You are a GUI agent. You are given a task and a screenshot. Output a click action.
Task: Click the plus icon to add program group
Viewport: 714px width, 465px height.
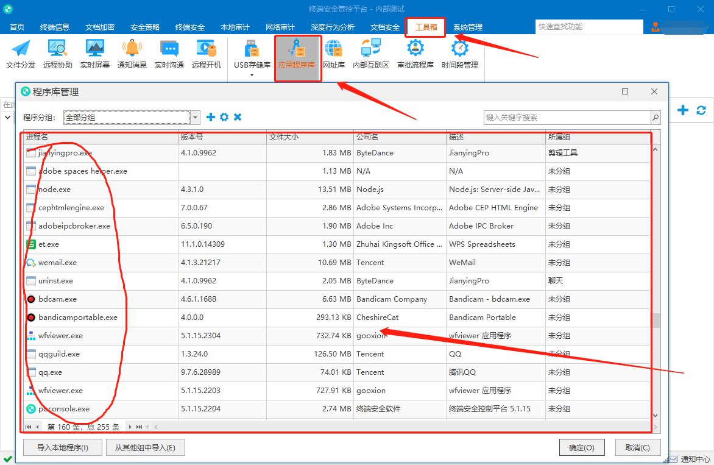click(x=211, y=117)
